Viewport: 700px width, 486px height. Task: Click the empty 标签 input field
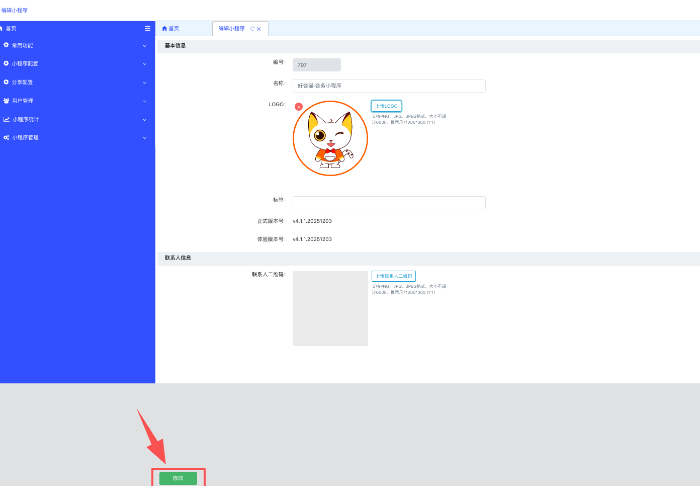click(x=389, y=203)
